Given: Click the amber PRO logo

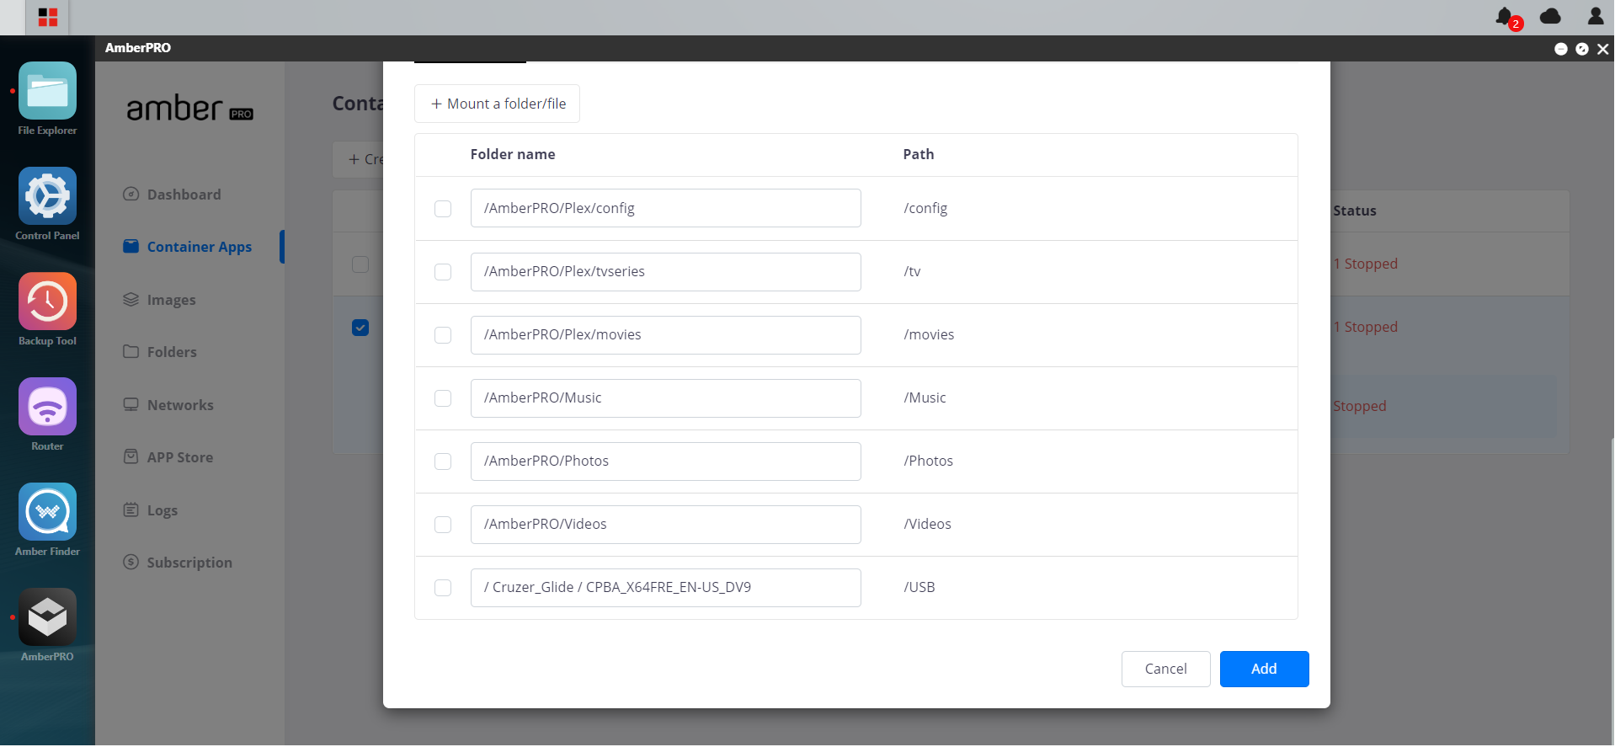Looking at the screenshot, I should tap(189, 109).
